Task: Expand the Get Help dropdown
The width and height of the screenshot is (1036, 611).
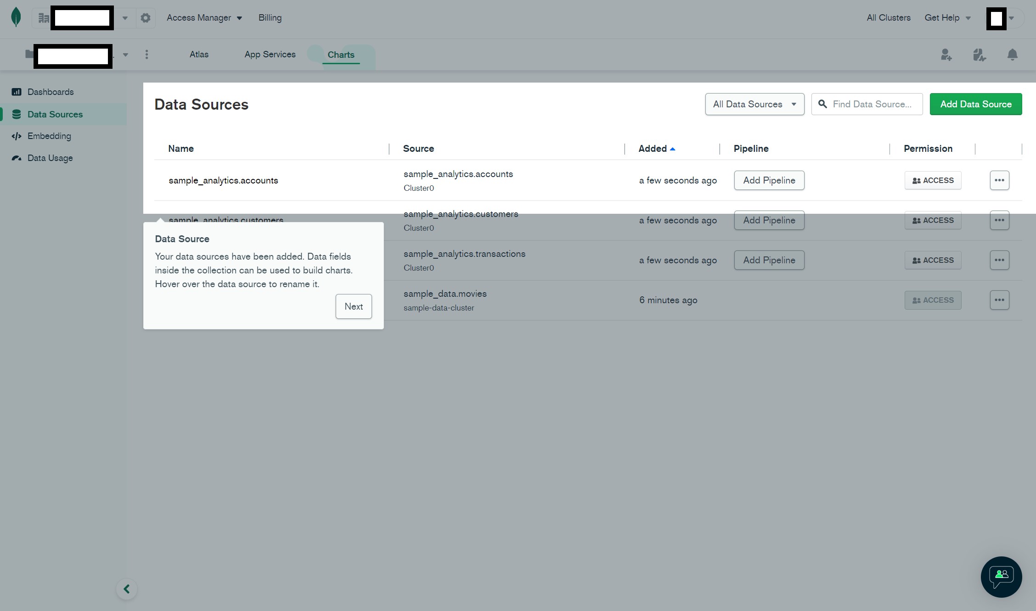Action: click(947, 18)
